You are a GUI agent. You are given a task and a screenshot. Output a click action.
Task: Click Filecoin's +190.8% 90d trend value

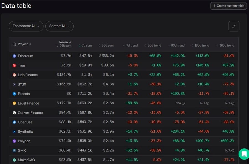tap(178, 94)
